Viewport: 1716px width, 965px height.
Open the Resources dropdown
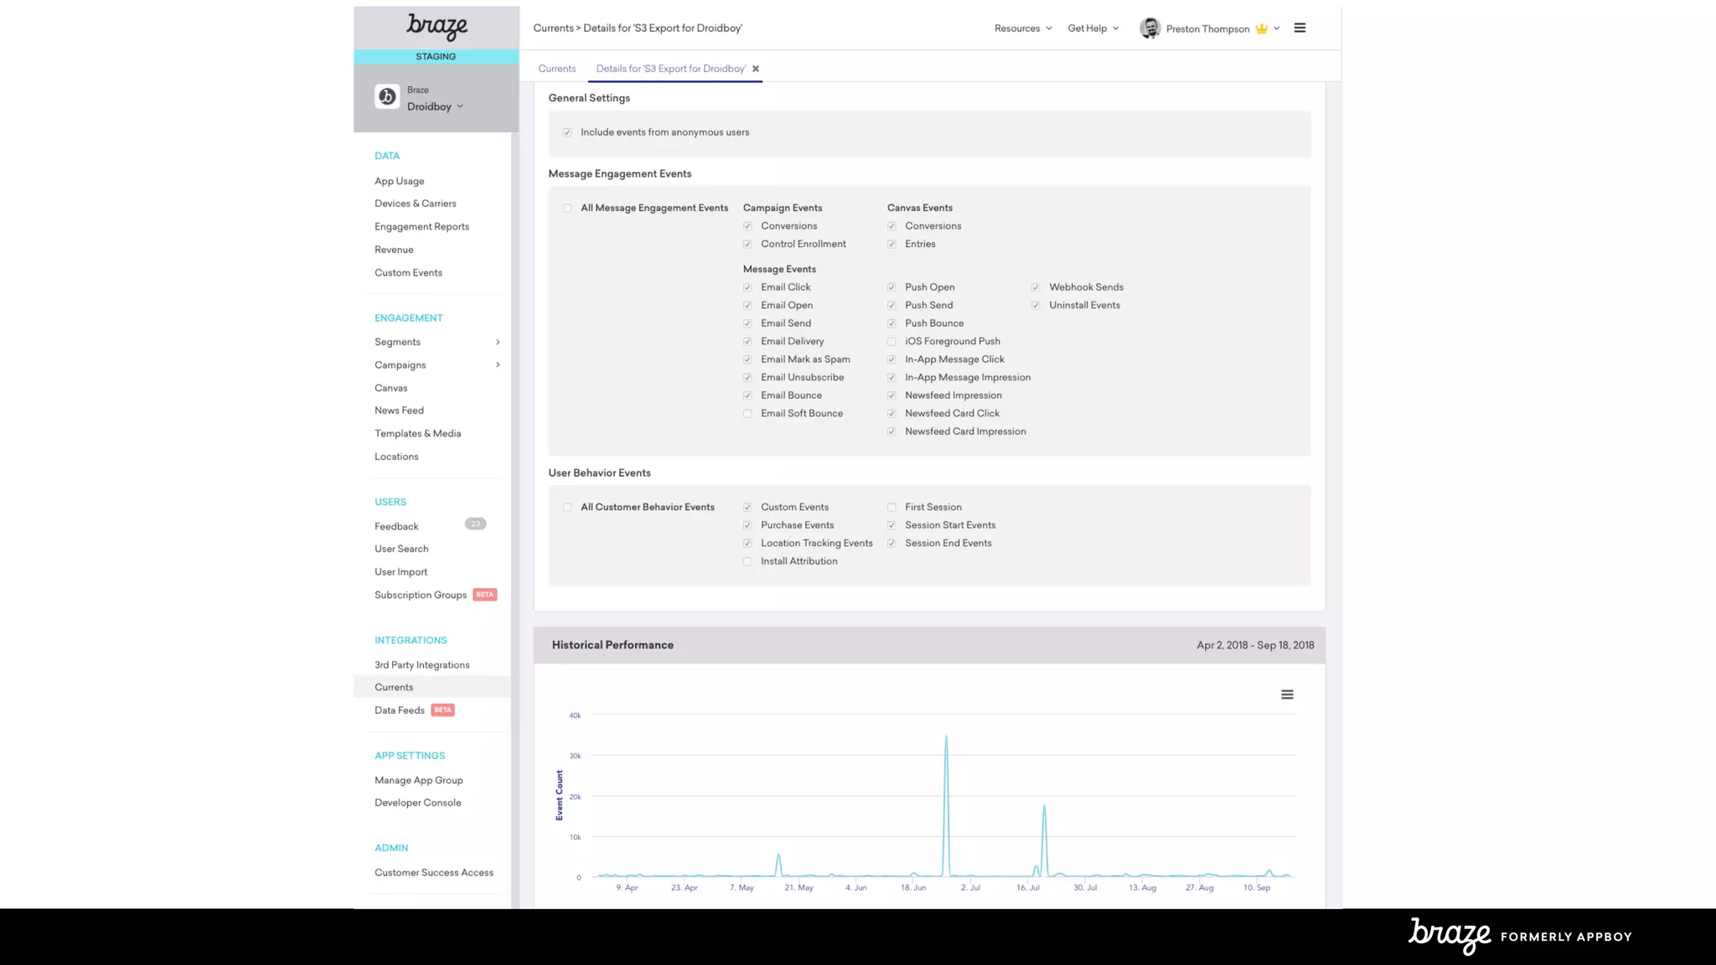(1022, 28)
